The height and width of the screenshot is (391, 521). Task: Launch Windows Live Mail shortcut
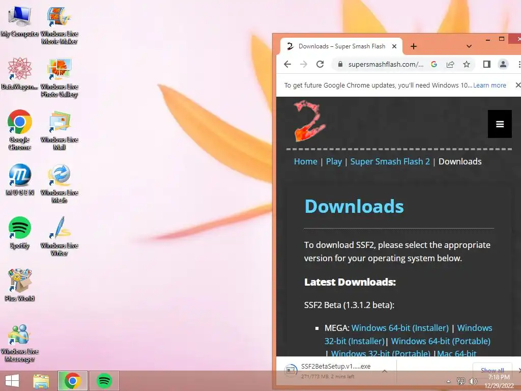coord(59,131)
